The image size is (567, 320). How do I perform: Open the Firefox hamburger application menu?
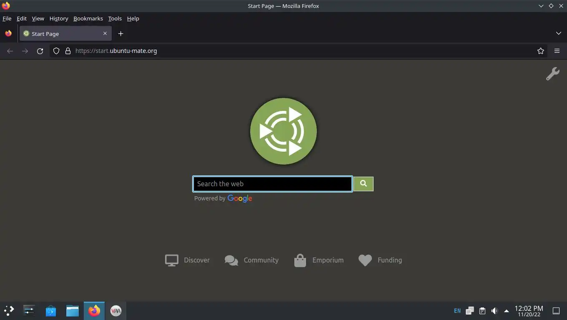(x=557, y=51)
